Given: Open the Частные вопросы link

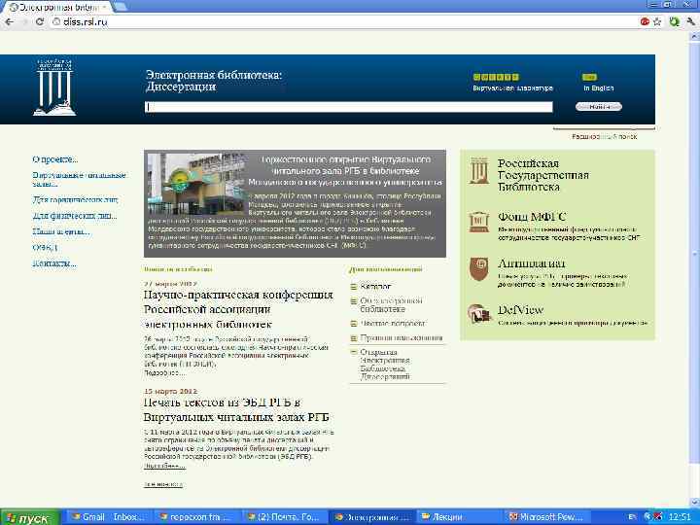Looking at the screenshot, I should point(393,323).
